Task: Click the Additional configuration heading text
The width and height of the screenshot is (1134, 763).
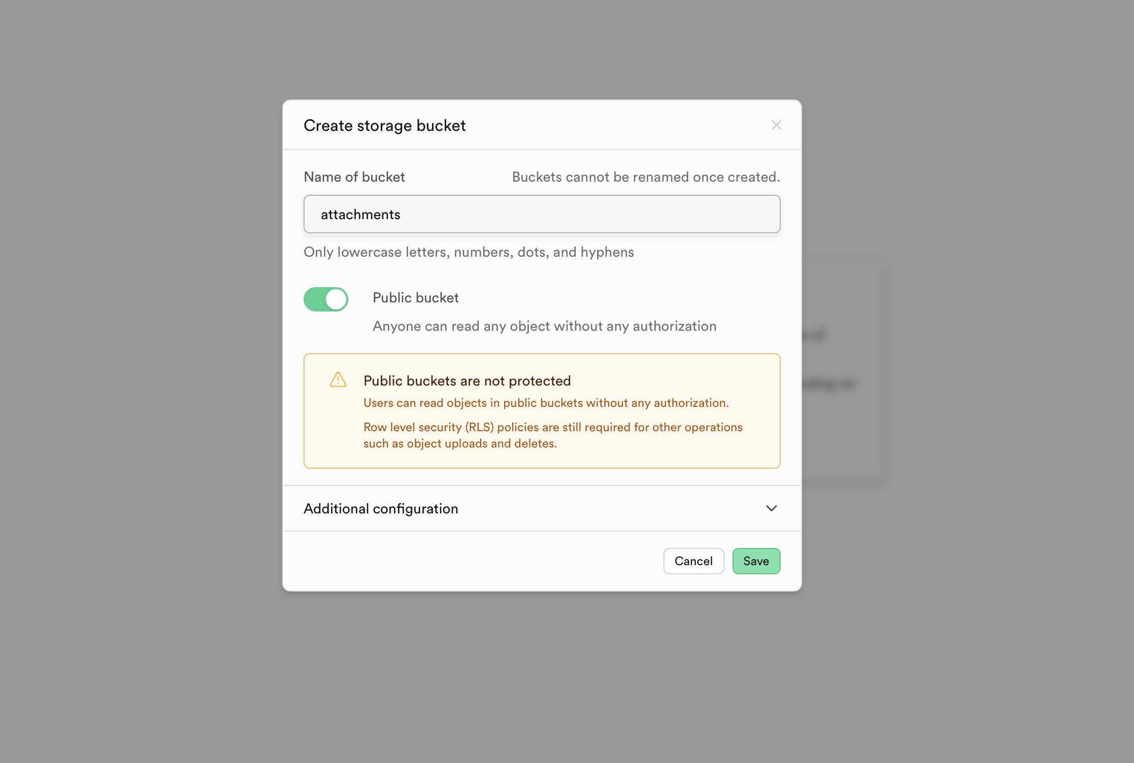Action: coord(381,509)
